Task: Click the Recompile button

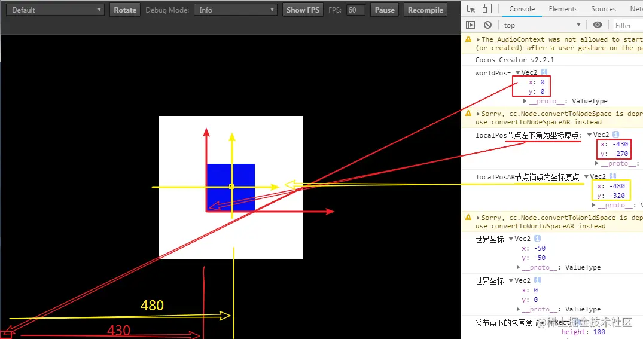Action: coord(425,10)
